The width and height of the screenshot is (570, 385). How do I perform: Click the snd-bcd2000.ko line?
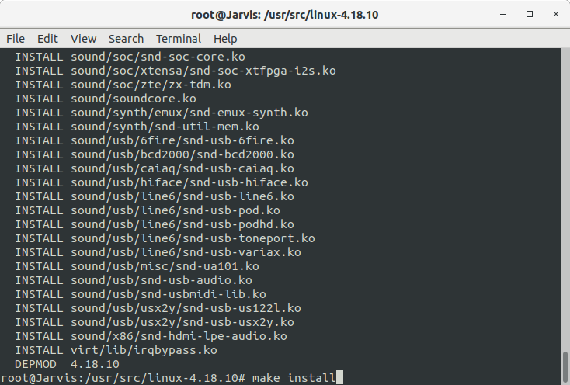tap(155, 154)
